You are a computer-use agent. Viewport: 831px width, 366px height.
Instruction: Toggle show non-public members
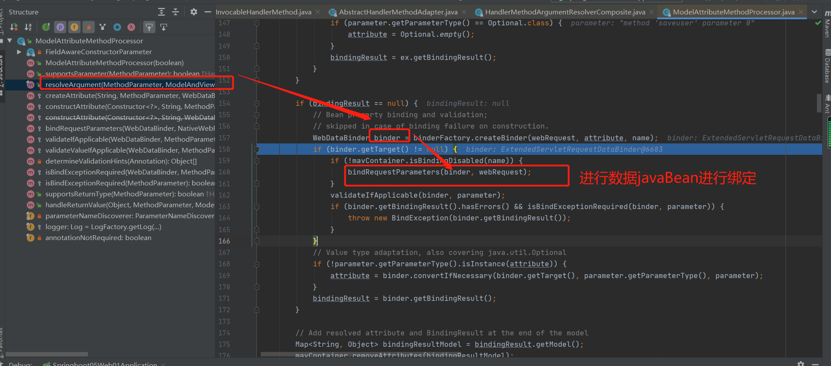(x=88, y=27)
